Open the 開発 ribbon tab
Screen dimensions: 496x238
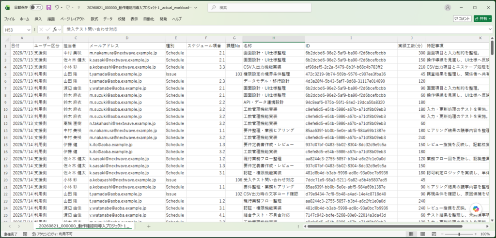click(x=163, y=19)
